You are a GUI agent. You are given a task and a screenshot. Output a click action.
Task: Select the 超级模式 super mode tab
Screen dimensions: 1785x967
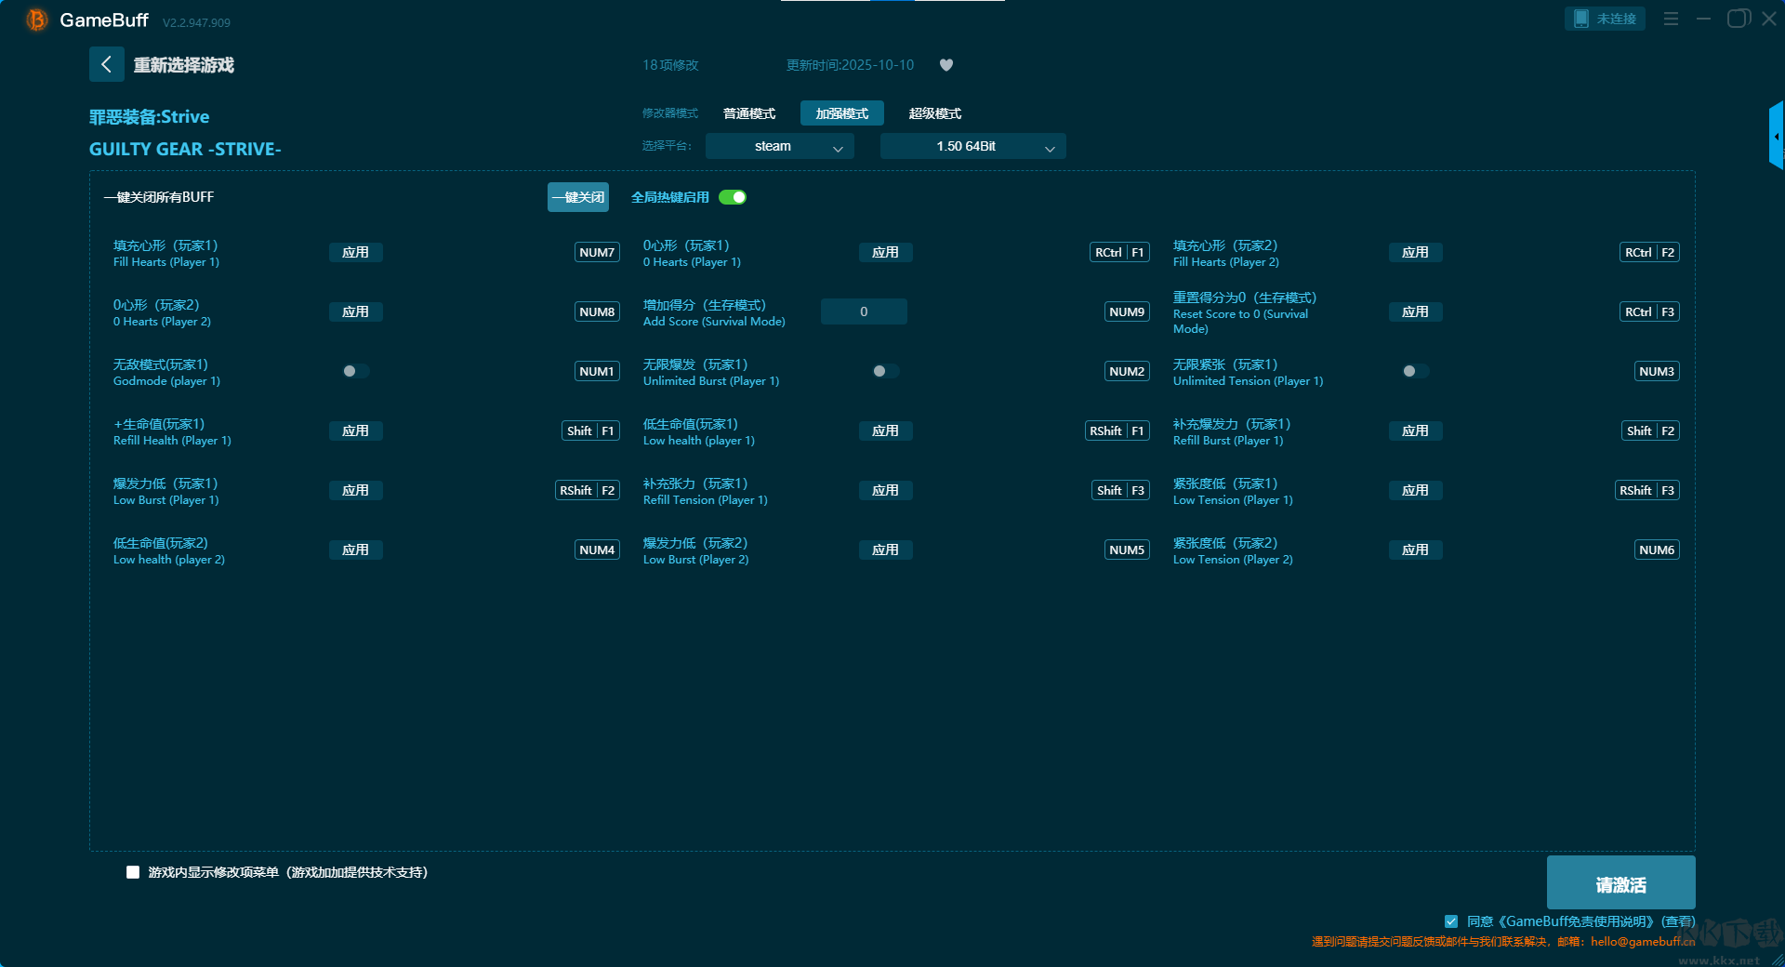tap(935, 113)
